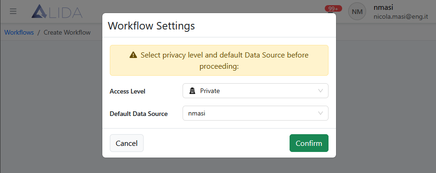Click the Cancel button
Viewport: 436px width, 173px height.
click(127, 143)
